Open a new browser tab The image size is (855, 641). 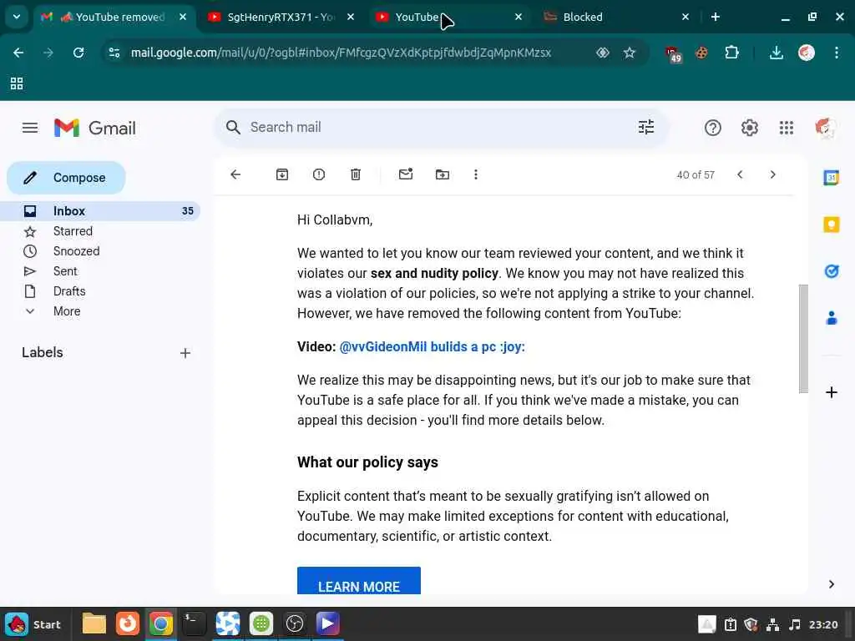[716, 17]
